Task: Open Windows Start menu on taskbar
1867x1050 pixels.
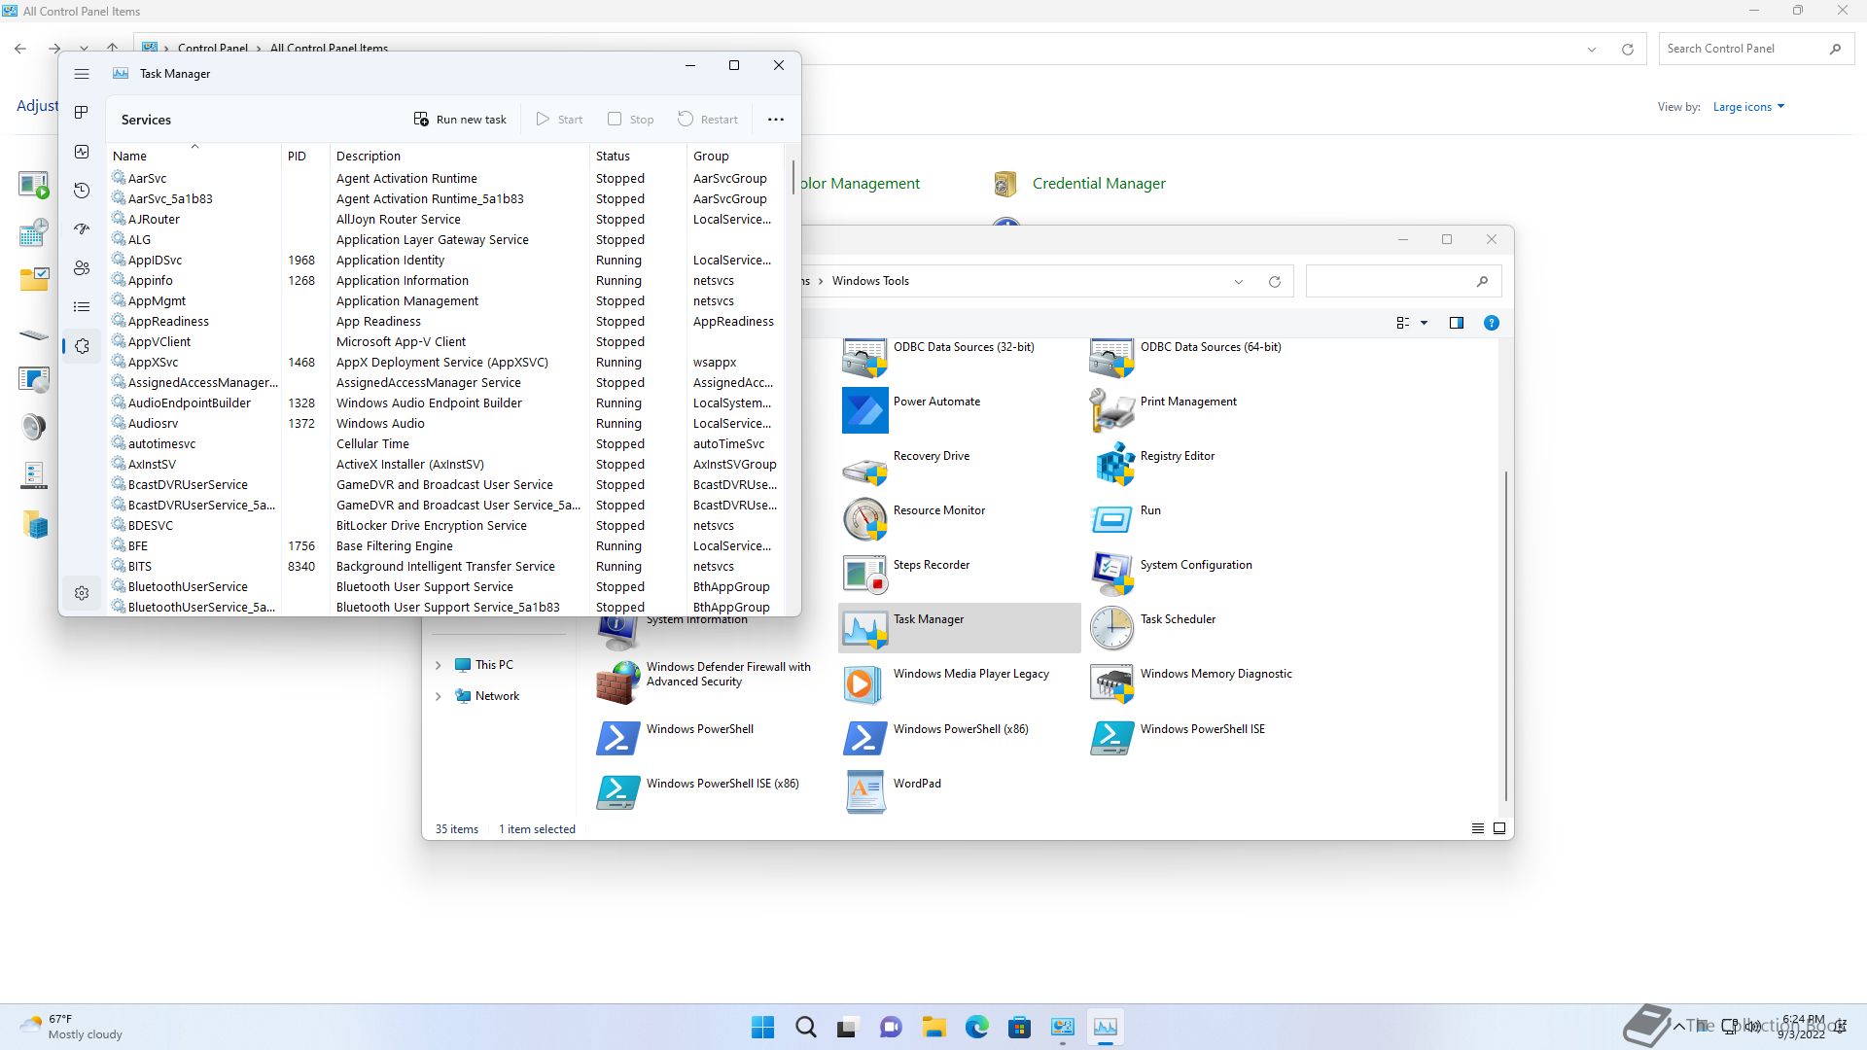Action: (x=763, y=1027)
